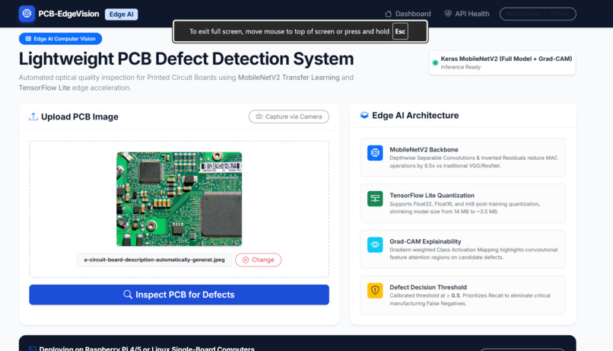Viewport: 613px width, 351px height.
Task: Click the 'Deploying on Raspberry Pi 4/5' heading
Action: (147, 348)
